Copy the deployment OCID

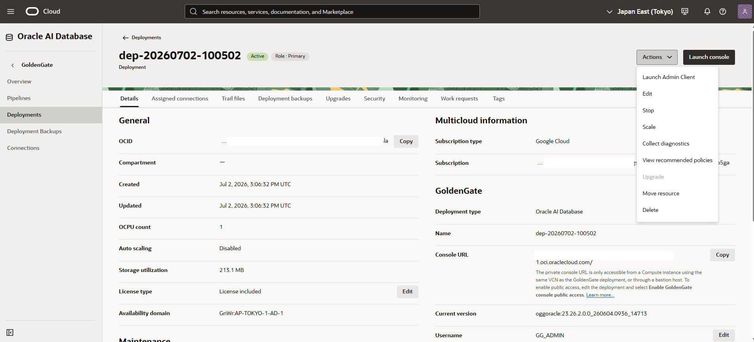point(406,142)
